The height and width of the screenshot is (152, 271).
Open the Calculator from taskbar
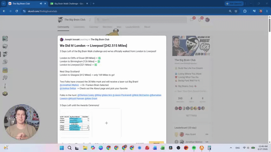(x=209, y=148)
